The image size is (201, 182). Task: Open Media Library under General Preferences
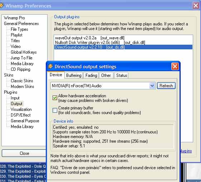(22, 64)
